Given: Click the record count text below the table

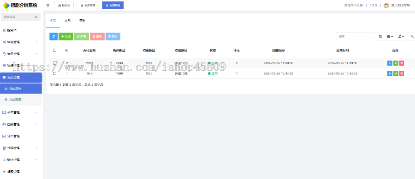Looking at the screenshot, I should 77,85.
